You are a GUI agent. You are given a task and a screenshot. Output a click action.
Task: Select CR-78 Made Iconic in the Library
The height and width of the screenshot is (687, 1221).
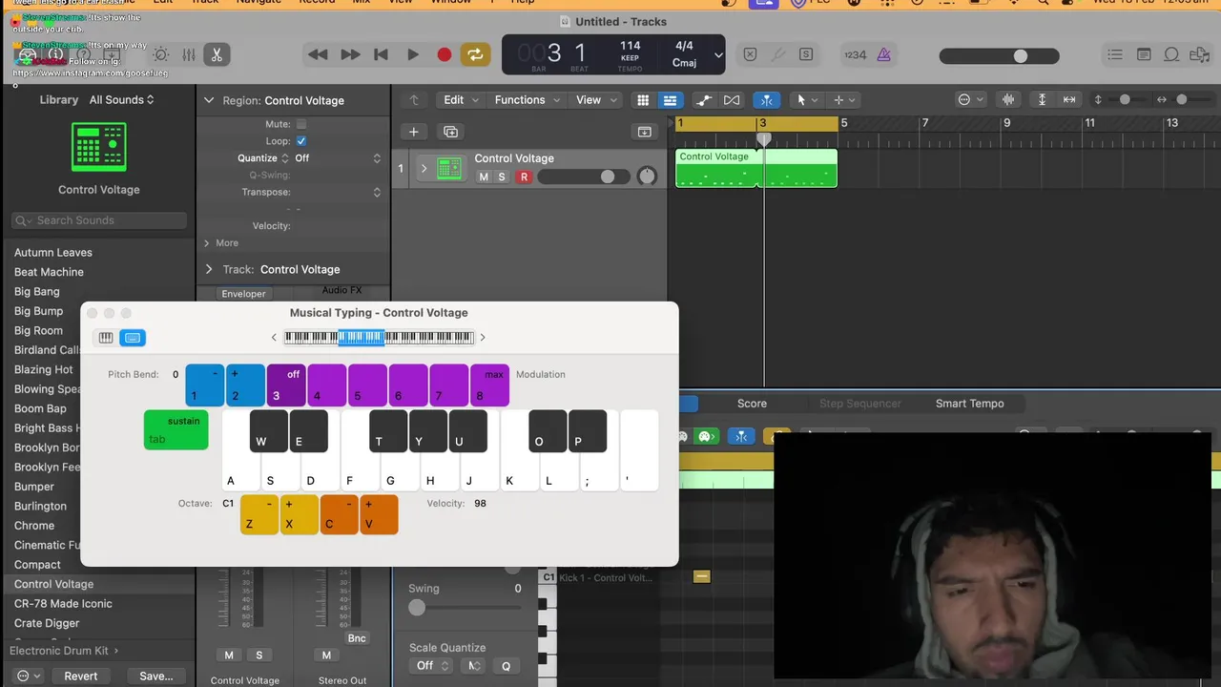[63, 604]
